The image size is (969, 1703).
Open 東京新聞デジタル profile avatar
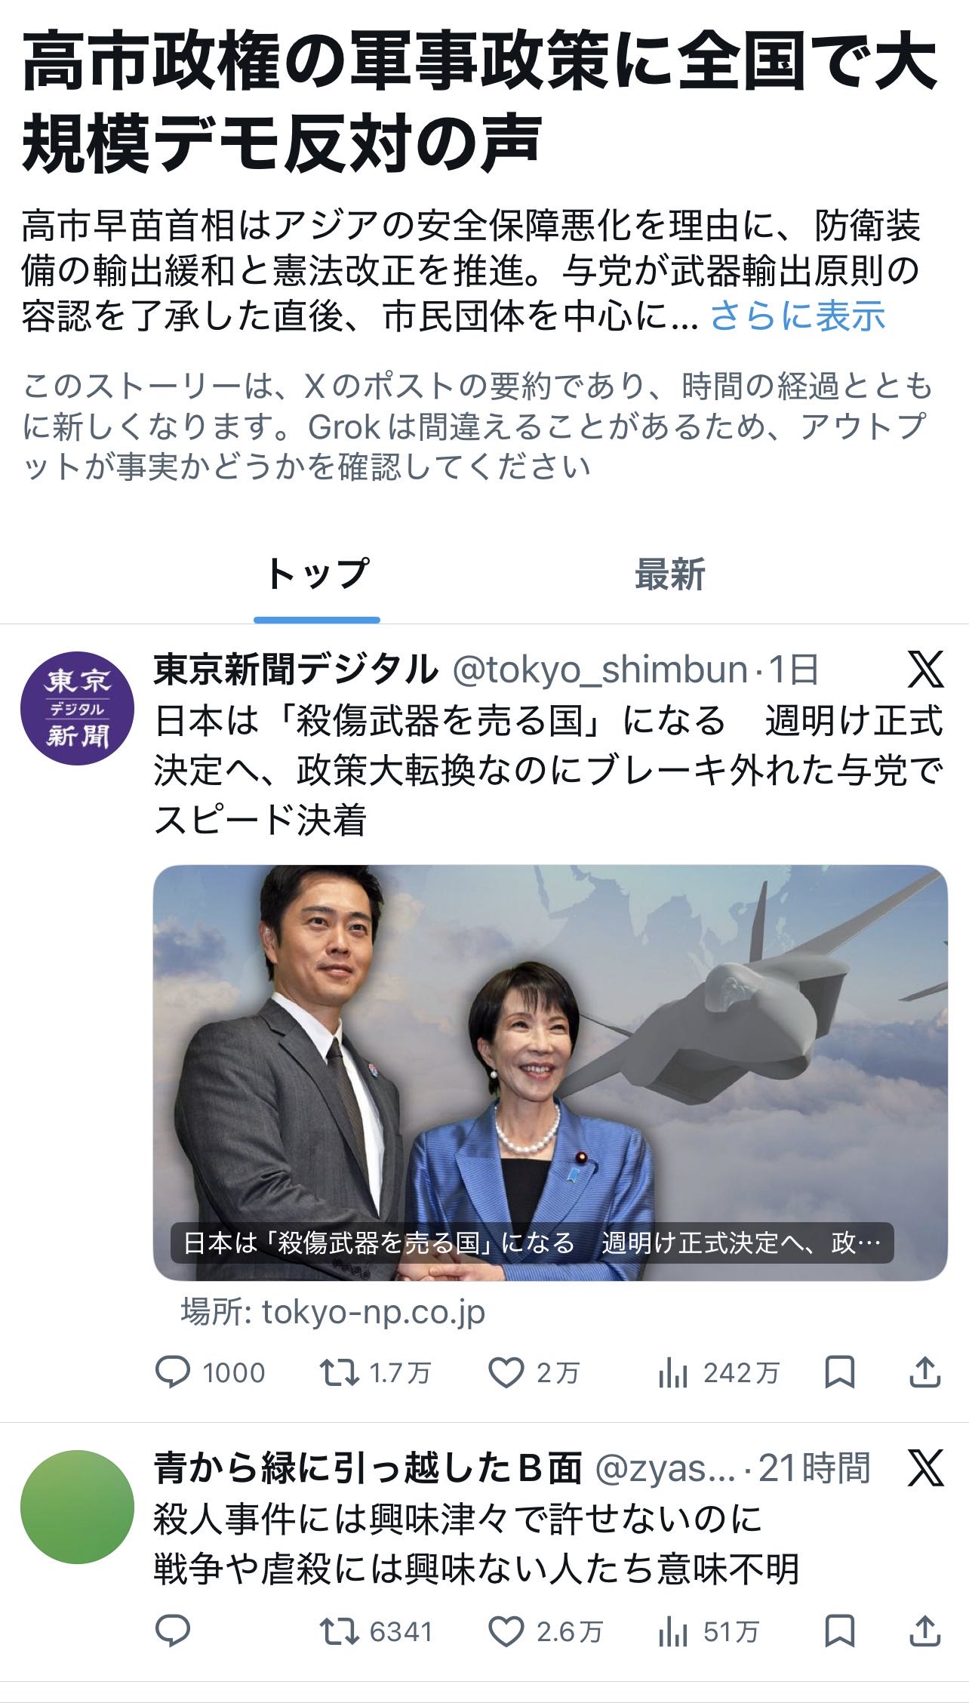[x=77, y=709]
